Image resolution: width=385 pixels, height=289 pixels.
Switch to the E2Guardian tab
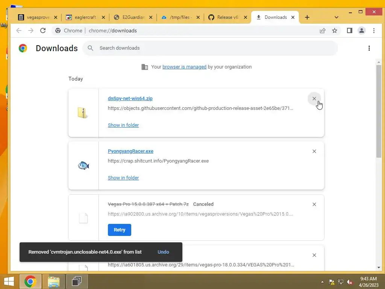tap(133, 17)
